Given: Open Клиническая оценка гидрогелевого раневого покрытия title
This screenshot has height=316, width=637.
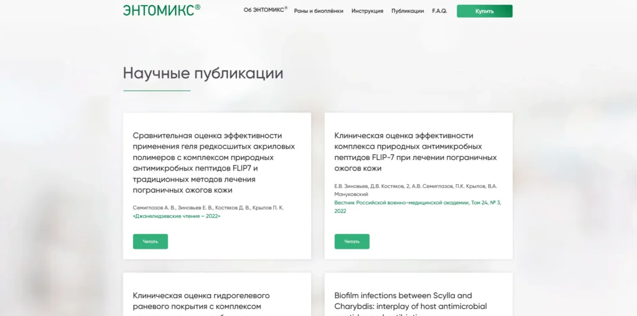Looking at the screenshot, I should 202,304.
